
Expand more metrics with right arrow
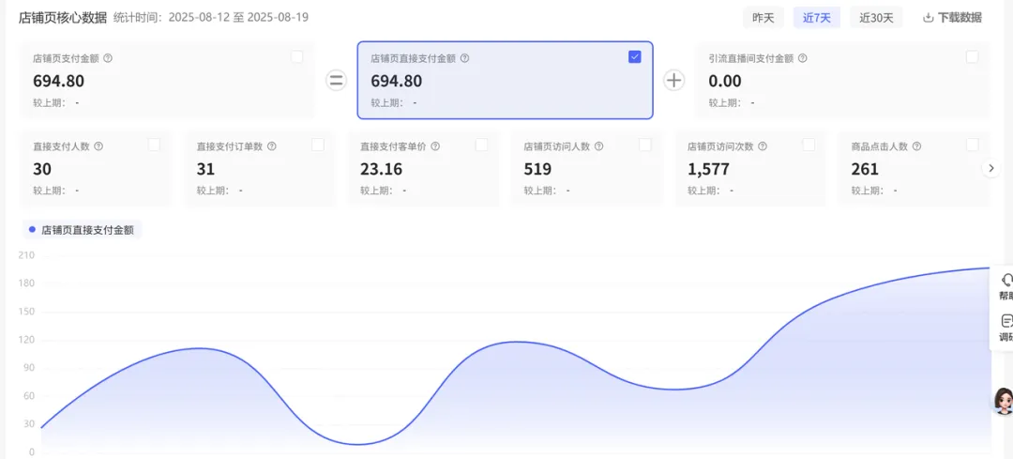click(x=990, y=168)
